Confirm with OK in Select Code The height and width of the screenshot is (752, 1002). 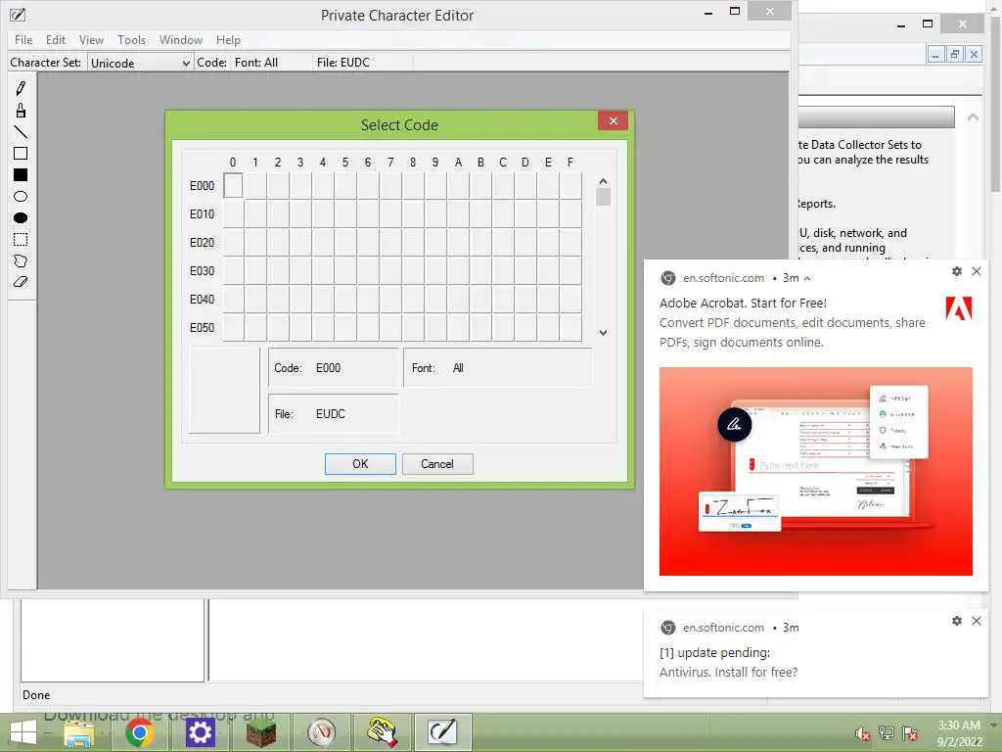(x=360, y=464)
